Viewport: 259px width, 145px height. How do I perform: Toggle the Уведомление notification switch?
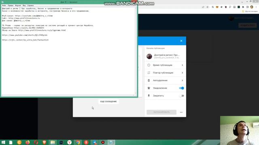click(182, 88)
